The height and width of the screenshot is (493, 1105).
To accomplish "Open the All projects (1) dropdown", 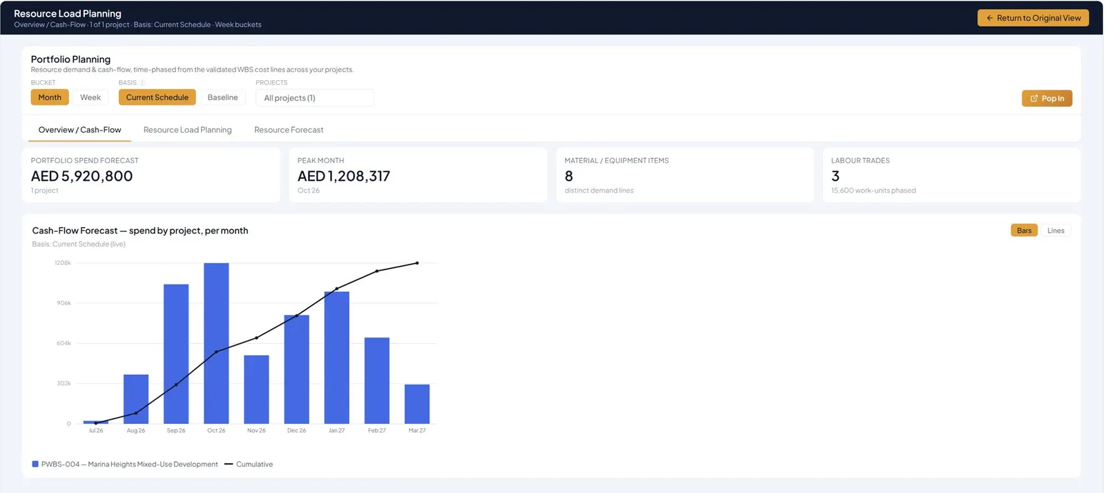I will [x=315, y=98].
